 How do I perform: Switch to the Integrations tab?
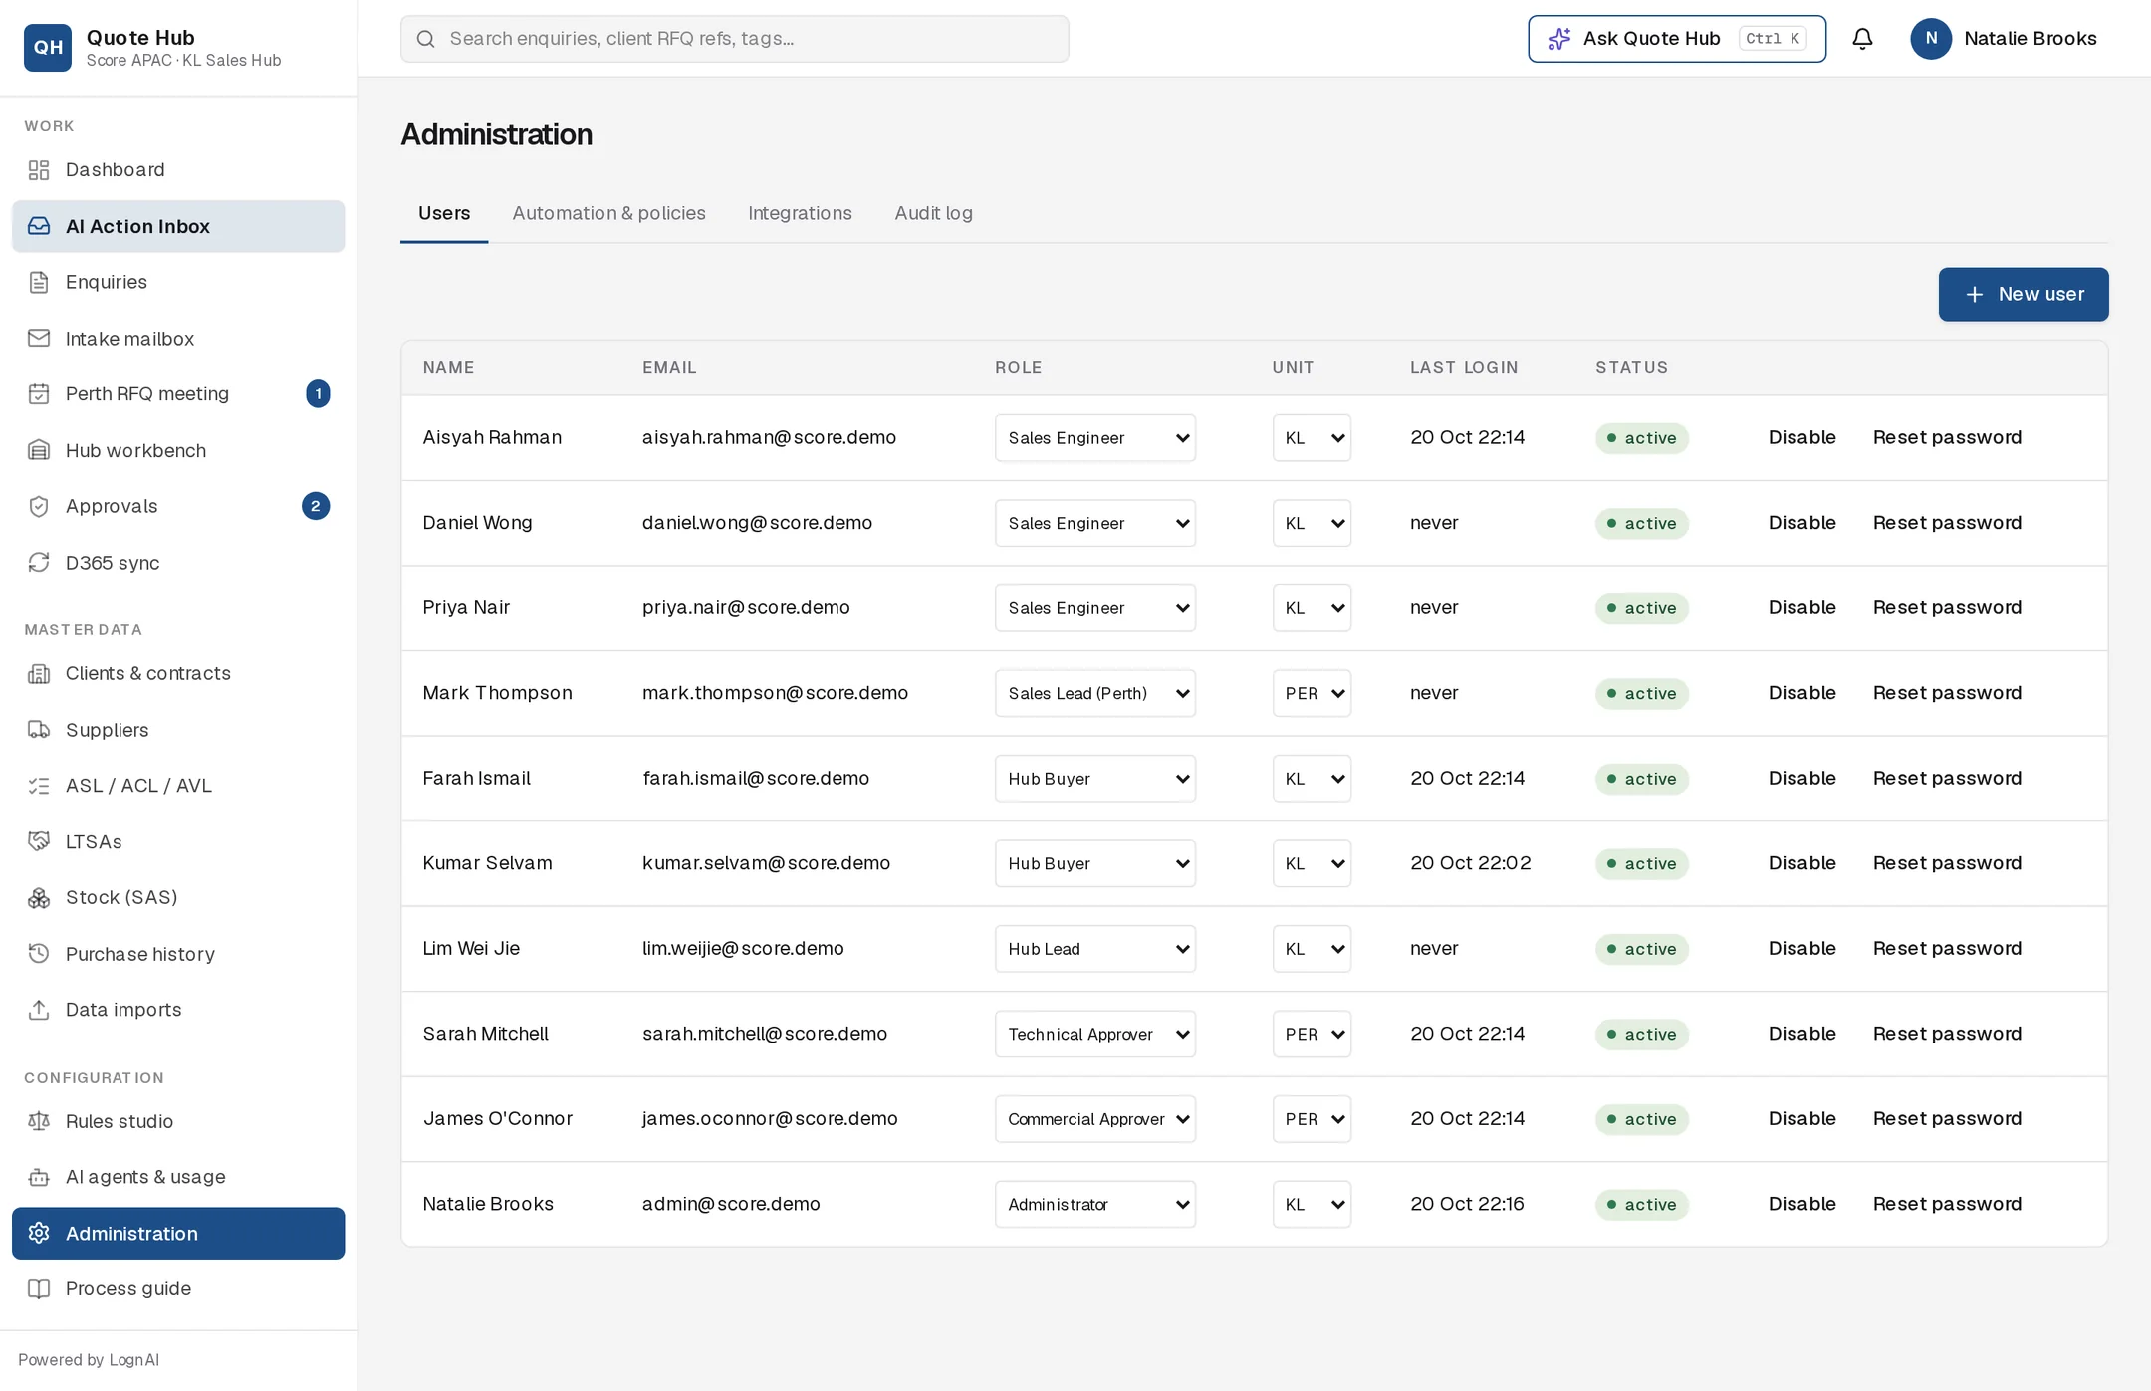(x=800, y=213)
